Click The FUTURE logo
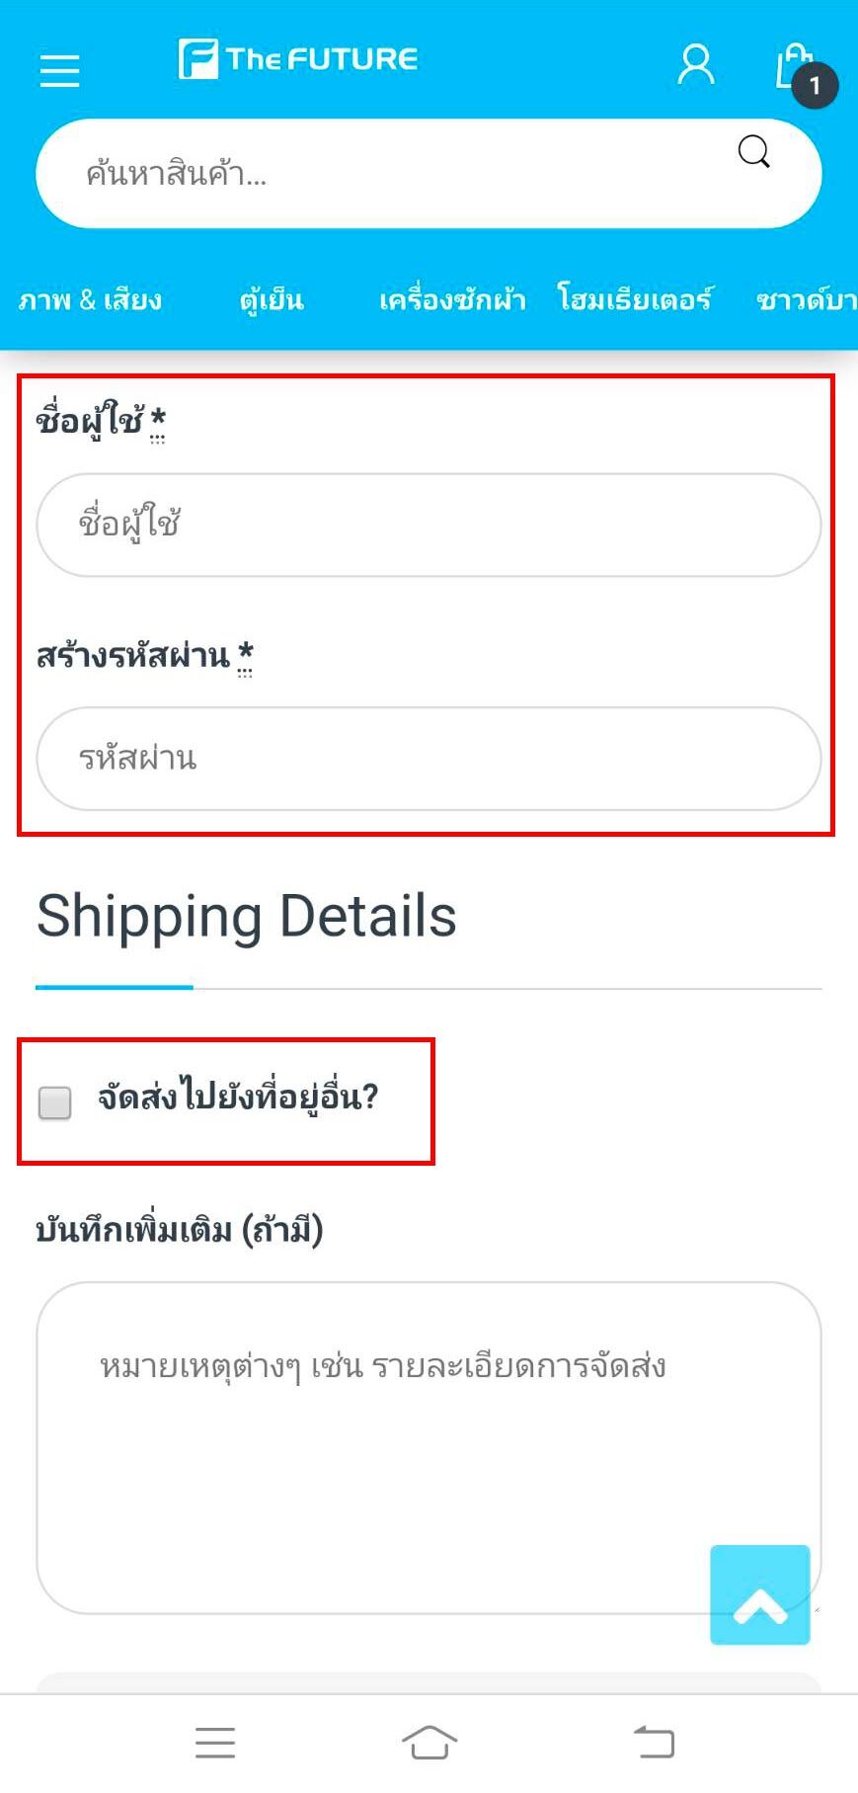Screen dimensions: 858x1793 [x=298, y=59]
